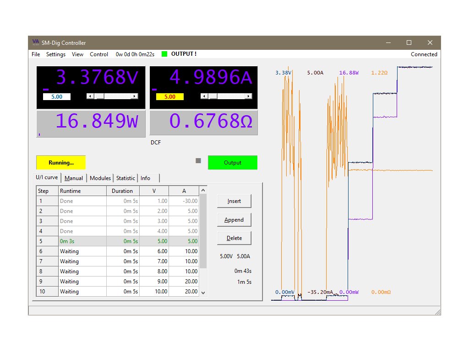Click the small gray square indicator
The width and height of the screenshot is (469, 351).
(198, 161)
